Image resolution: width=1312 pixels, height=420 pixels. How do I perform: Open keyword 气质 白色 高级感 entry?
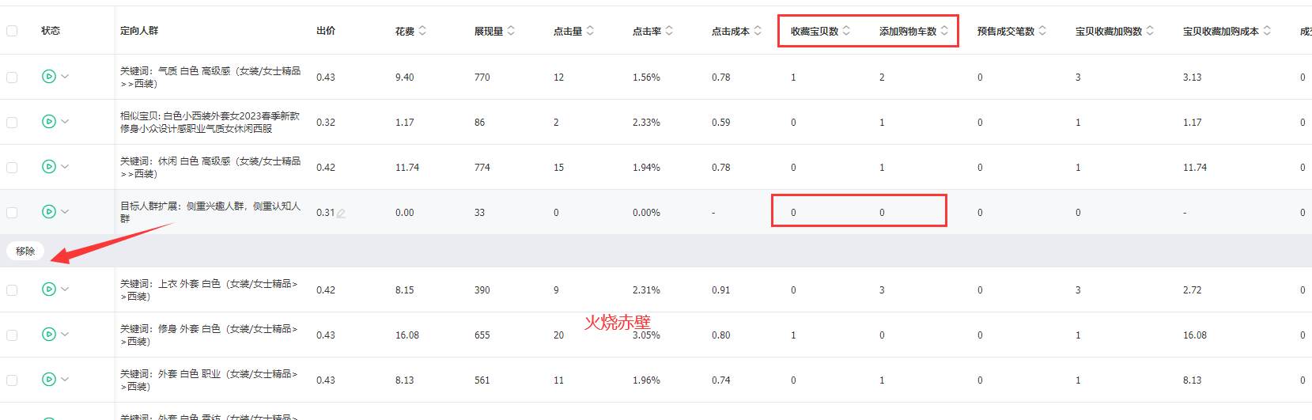(x=210, y=78)
